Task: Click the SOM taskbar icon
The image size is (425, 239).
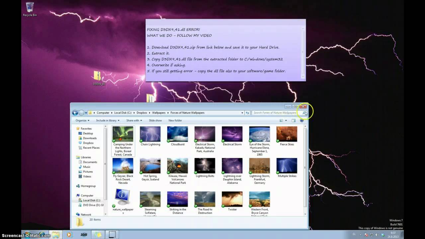Action: tap(84, 235)
